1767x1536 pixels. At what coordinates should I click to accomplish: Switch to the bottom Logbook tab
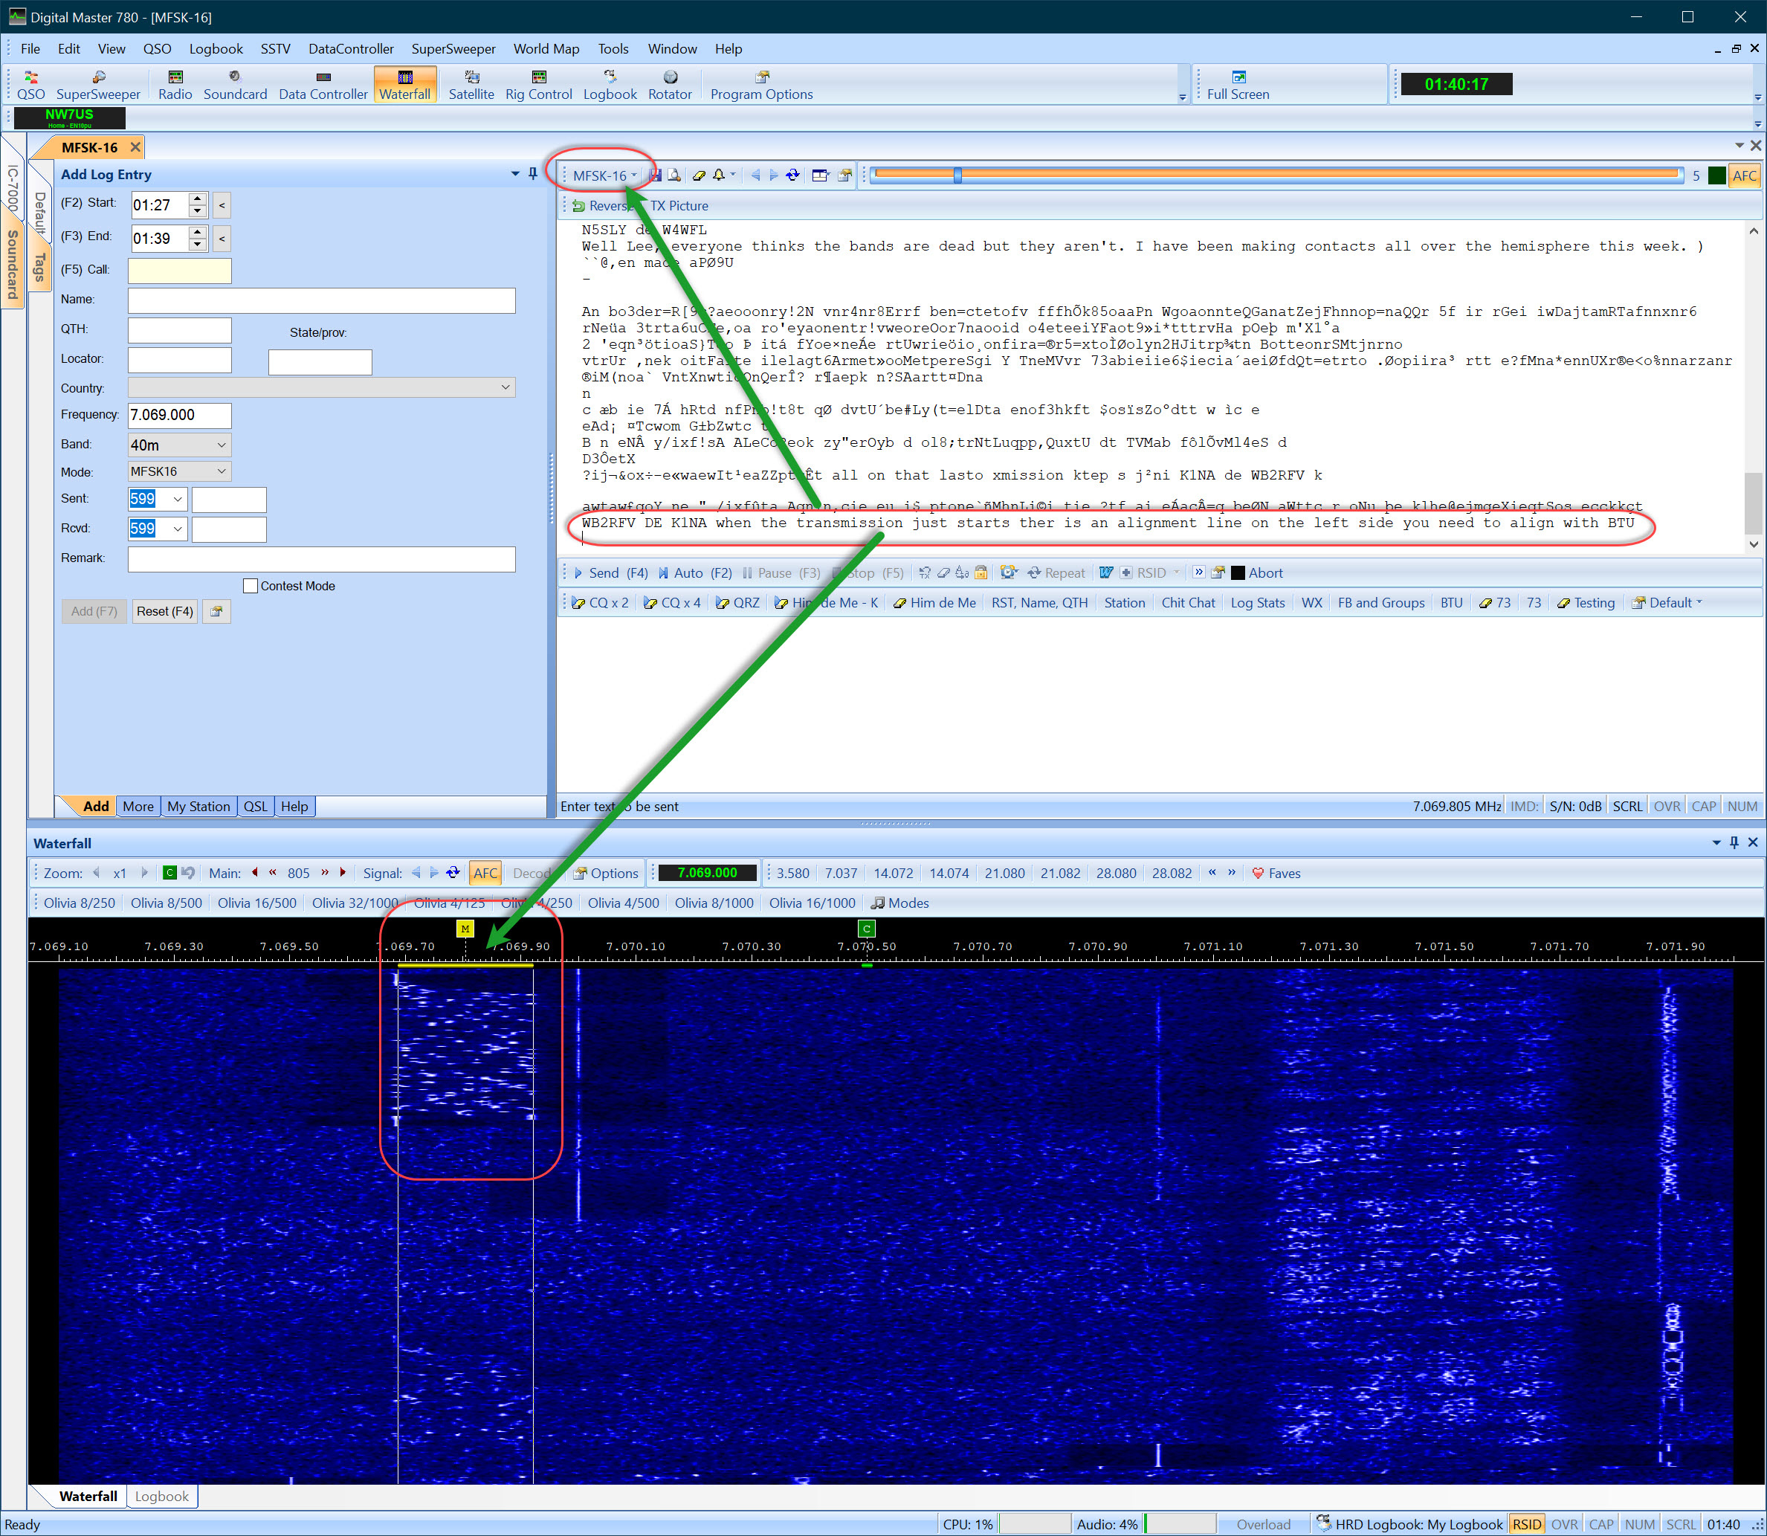point(161,1497)
